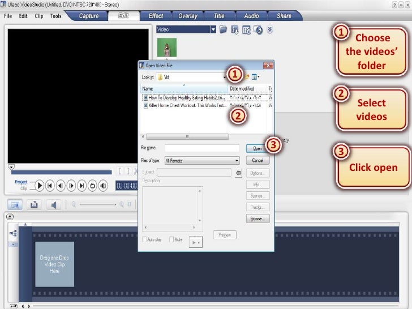Switch to Audio view
412x309 pixels.
(53, 205)
